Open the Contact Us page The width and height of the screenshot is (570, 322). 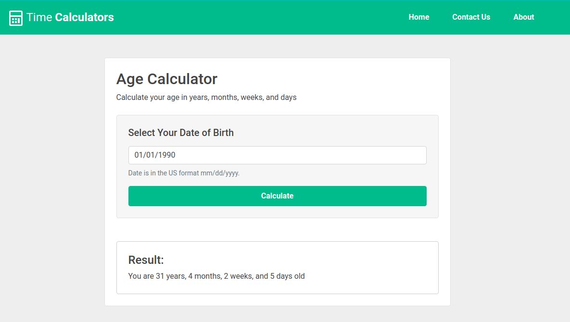pos(471,17)
